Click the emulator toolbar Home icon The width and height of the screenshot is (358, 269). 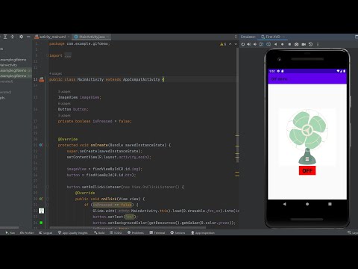point(283,44)
